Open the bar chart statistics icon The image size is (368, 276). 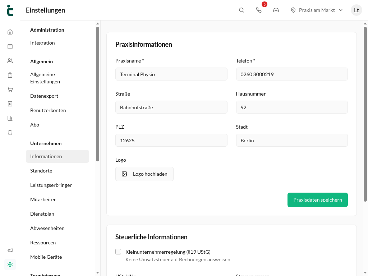pyautogui.click(x=10, y=118)
